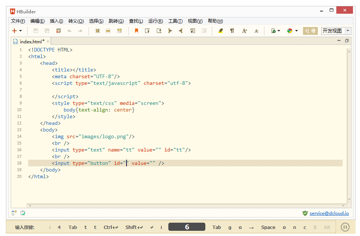The image size is (360, 236).
Task: Open the 查找(L) menu
Action: point(136,21)
